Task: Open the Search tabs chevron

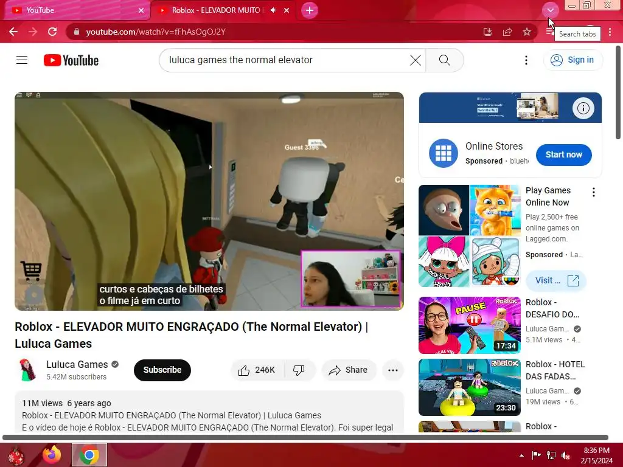Action: click(x=550, y=10)
